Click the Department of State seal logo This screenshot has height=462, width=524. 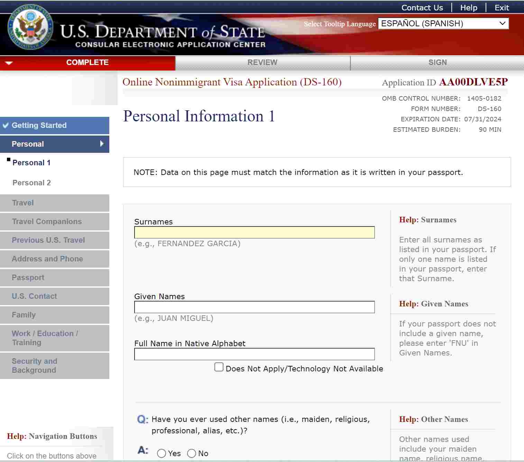point(30,27)
